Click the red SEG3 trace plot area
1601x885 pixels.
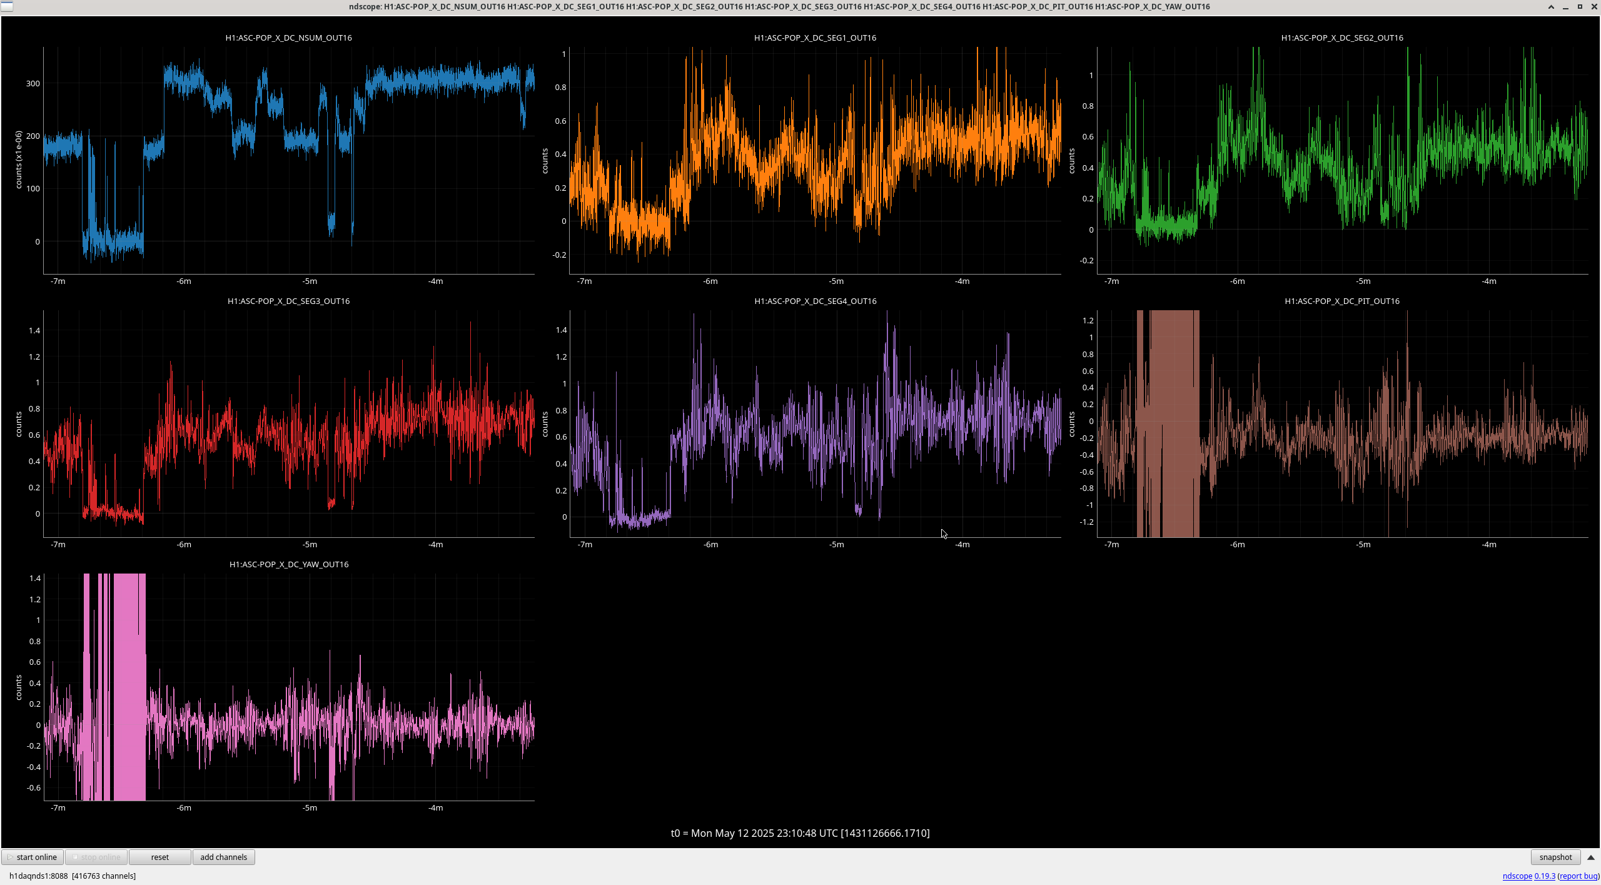[x=289, y=423]
